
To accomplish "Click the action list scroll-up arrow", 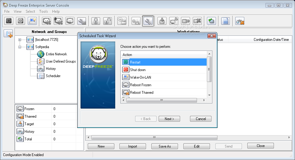I will coord(209,54).
